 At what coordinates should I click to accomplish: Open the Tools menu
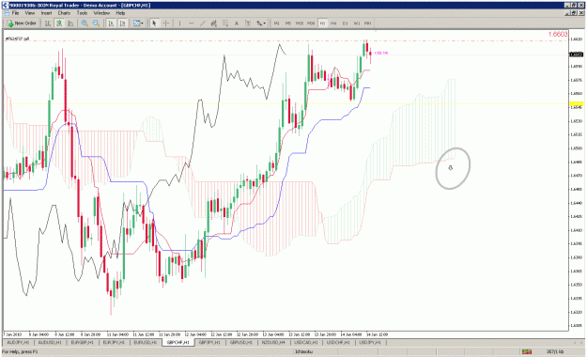(x=82, y=13)
